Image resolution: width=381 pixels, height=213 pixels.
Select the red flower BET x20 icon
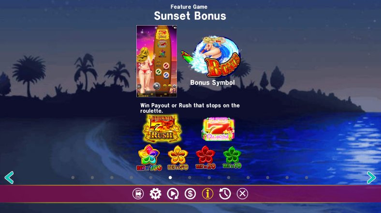[x=205, y=157]
